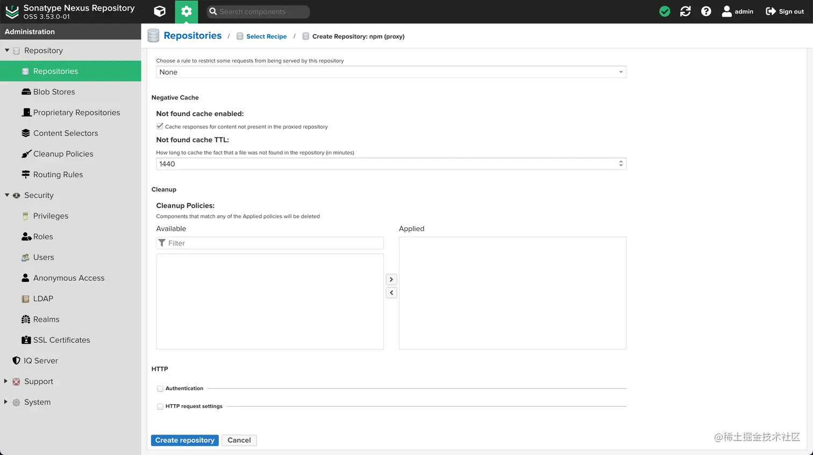The height and width of the screenshot is (455, 813).
Task: Click the Create repository button
Action: 184,440
